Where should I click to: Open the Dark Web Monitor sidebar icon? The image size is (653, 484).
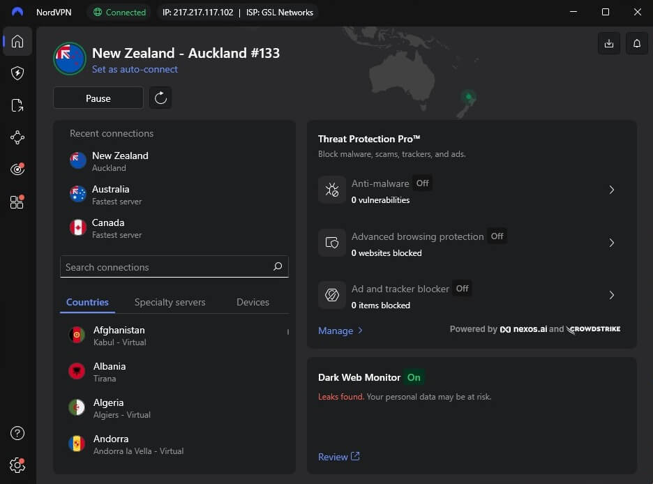17,169
